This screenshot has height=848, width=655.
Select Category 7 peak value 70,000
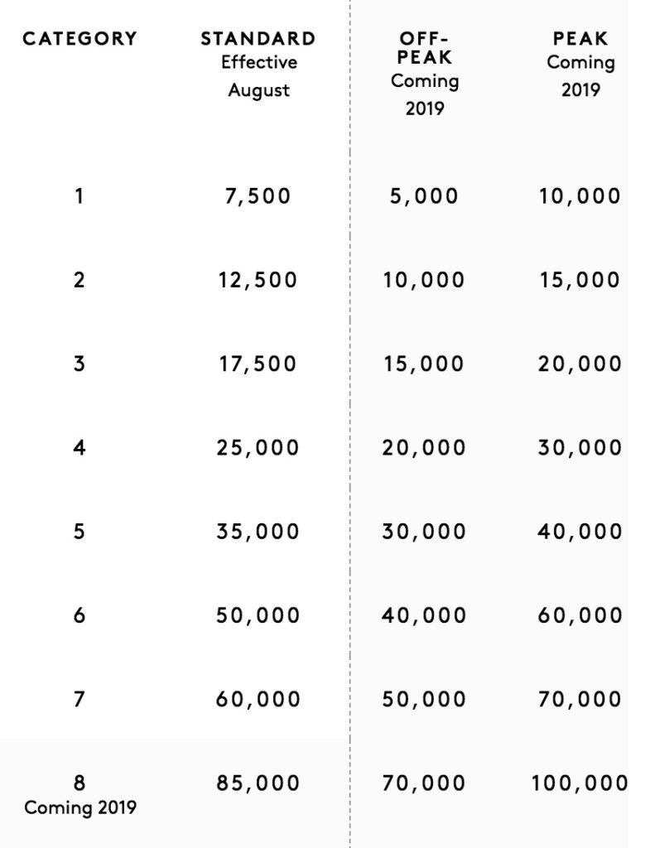coord(579,699)
